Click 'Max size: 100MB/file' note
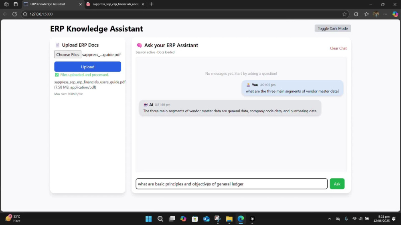401x225 pixels. pos(68,94)
